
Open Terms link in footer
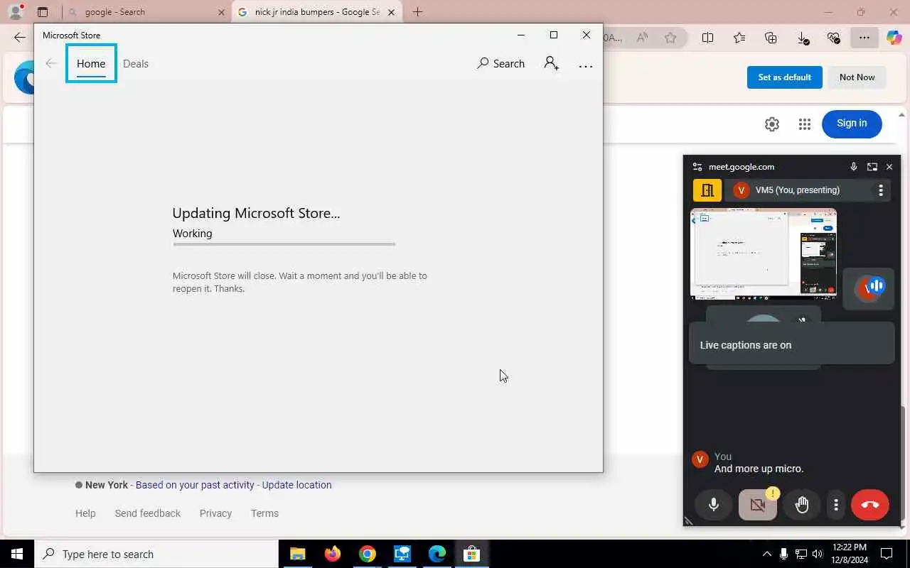[x=264, y=513]
